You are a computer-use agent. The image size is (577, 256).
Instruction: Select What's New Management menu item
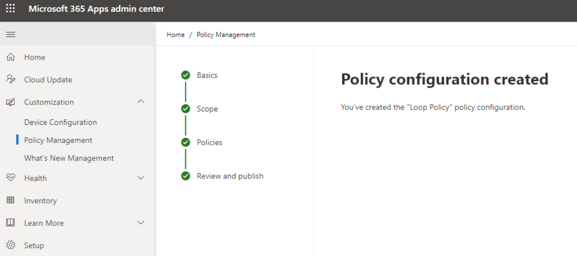pos(69,158)
